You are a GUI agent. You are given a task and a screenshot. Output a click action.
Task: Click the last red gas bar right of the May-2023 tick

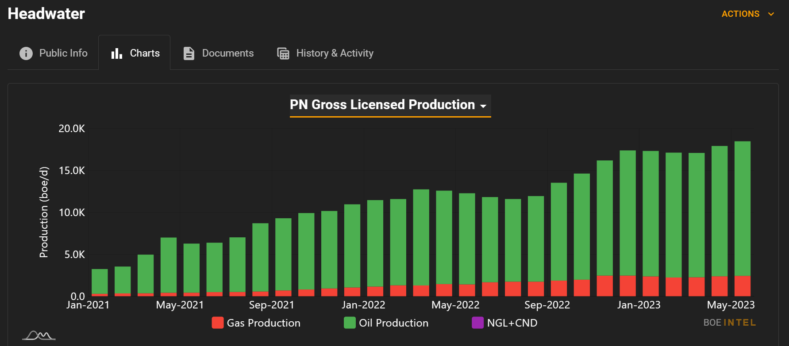coord(742,286)
